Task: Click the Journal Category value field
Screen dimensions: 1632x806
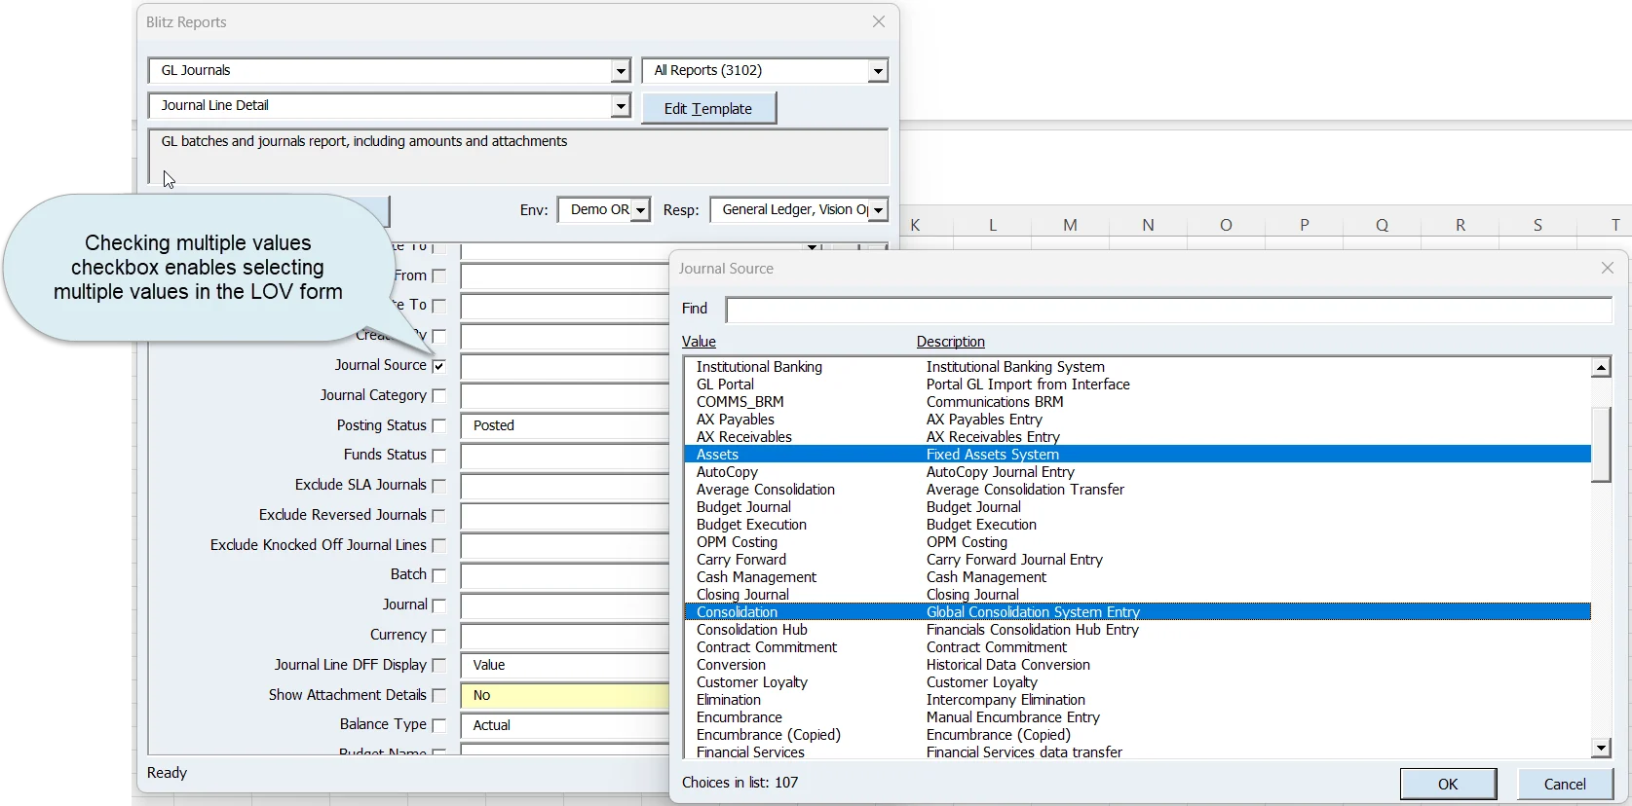Action: tap(565, 396)
